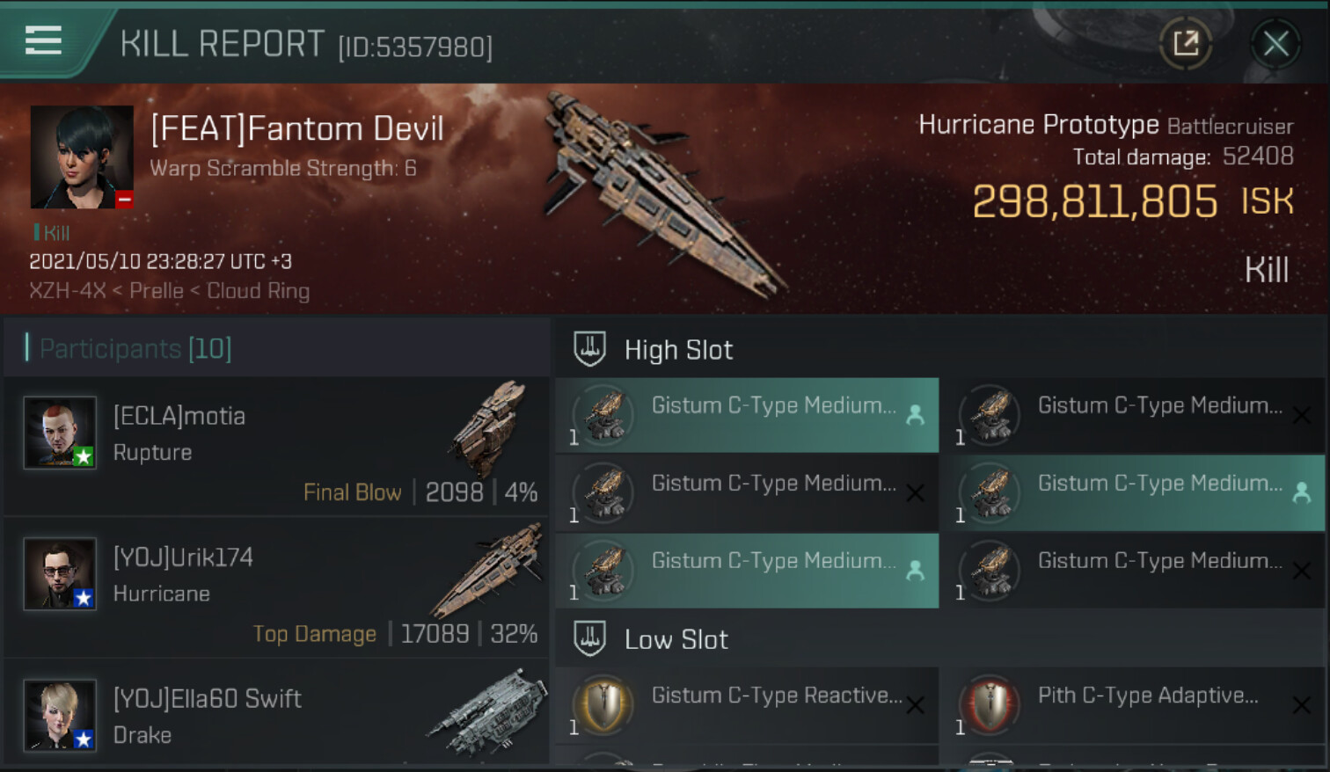1330x772 pixels.
Task: Select Urik174's pilot portrait
Action: click(x=60, y=573)
